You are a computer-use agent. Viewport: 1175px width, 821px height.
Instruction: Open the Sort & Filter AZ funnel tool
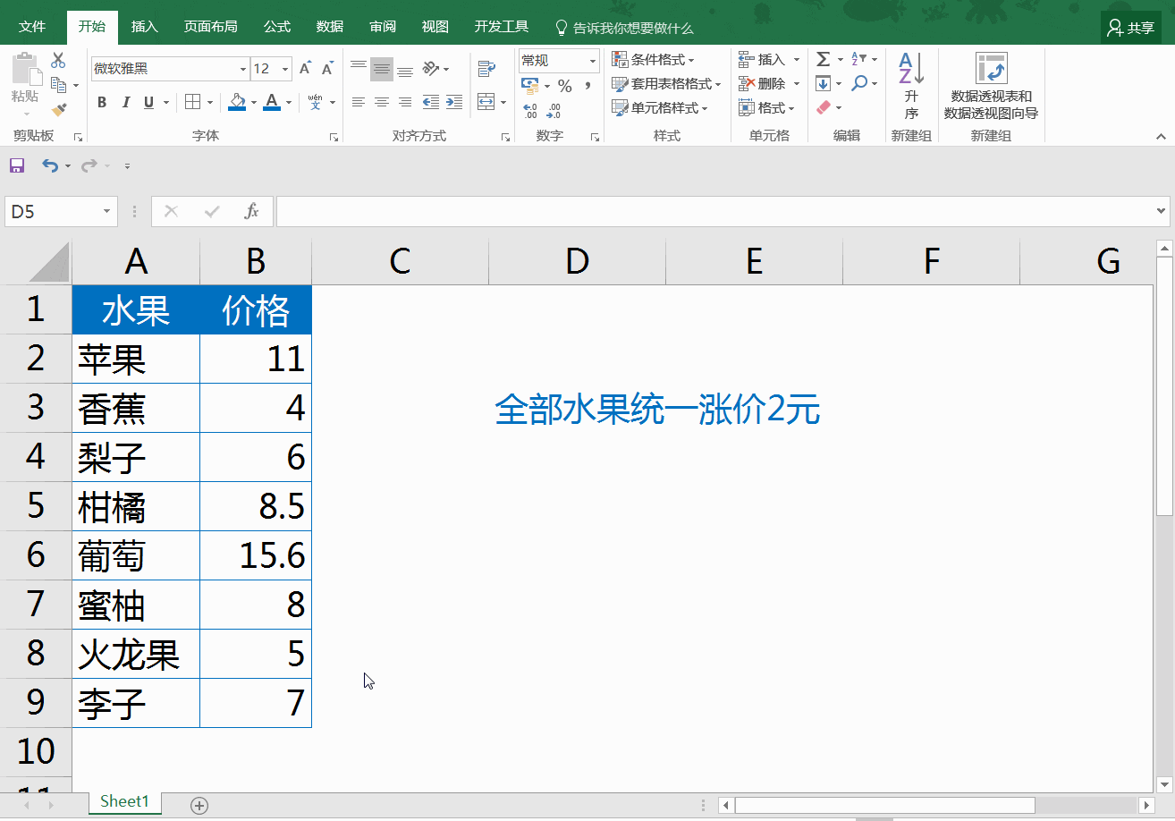click(x=858, y=60)
